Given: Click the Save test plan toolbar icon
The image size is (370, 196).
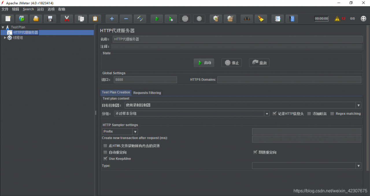Looking at the screenshot, I should (x=50, y=19).
